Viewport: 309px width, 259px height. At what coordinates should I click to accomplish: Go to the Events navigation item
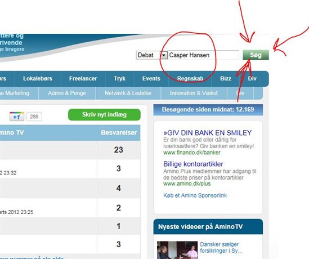tap(151, 78)
